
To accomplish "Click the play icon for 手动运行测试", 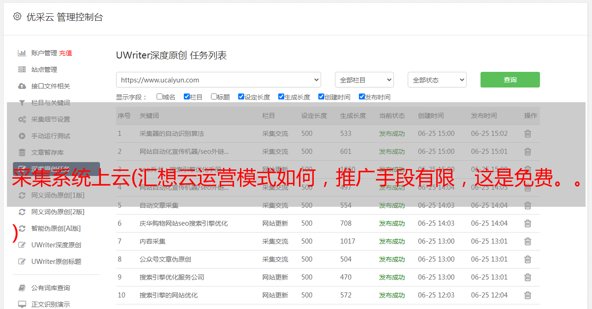I will click(22, 136).
